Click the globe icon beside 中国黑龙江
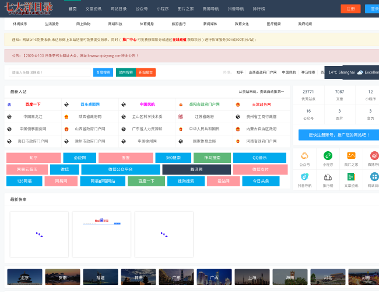The width and height of the screenshot is (379, 292). (x=9, y=117)
